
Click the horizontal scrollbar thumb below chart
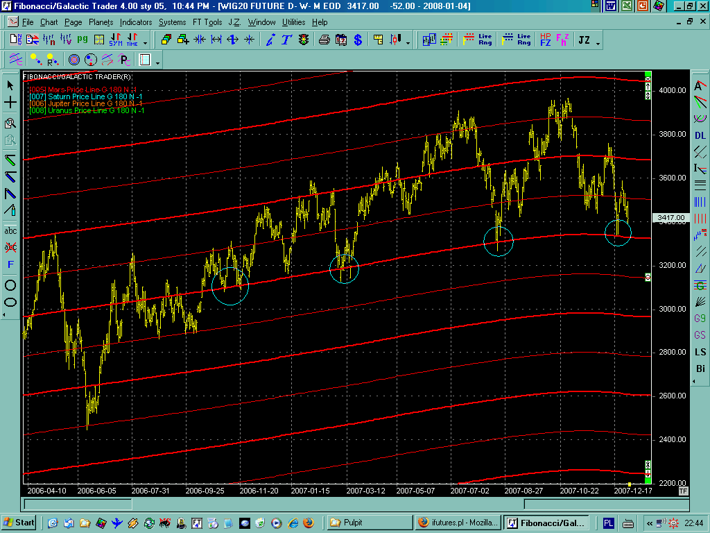click(x=78, y=504)
